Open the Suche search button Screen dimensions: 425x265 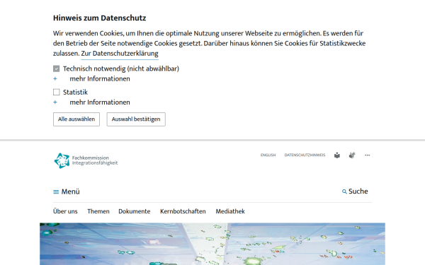tap(355, 192)
